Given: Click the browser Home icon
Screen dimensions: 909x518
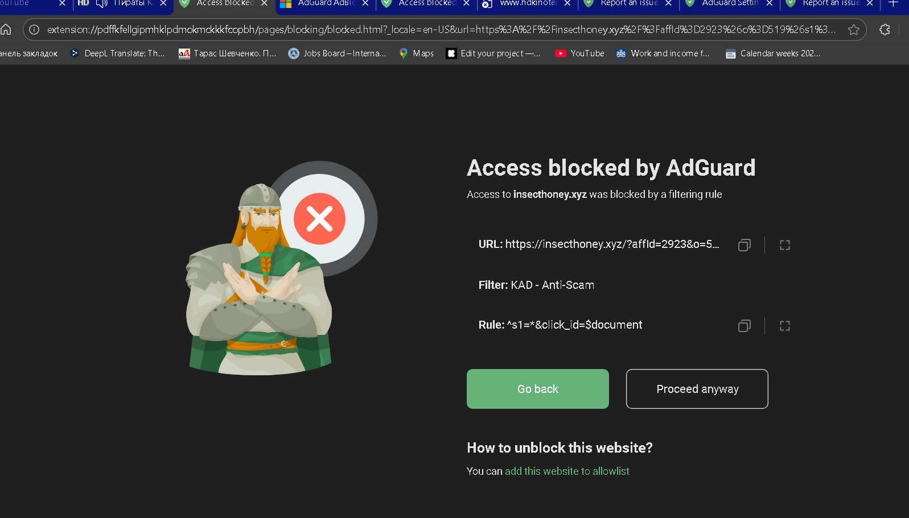Looking at the screenshot, I should pyautogui.click(x=6, y=29).
